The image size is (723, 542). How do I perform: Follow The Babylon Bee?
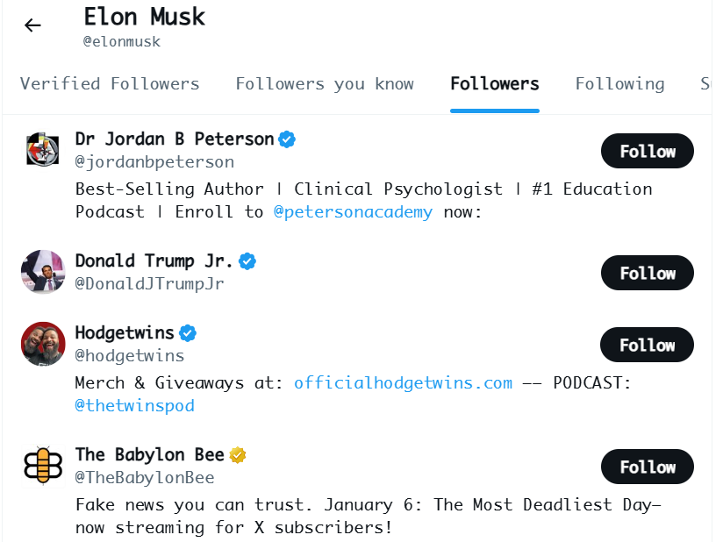coord(647,467)
